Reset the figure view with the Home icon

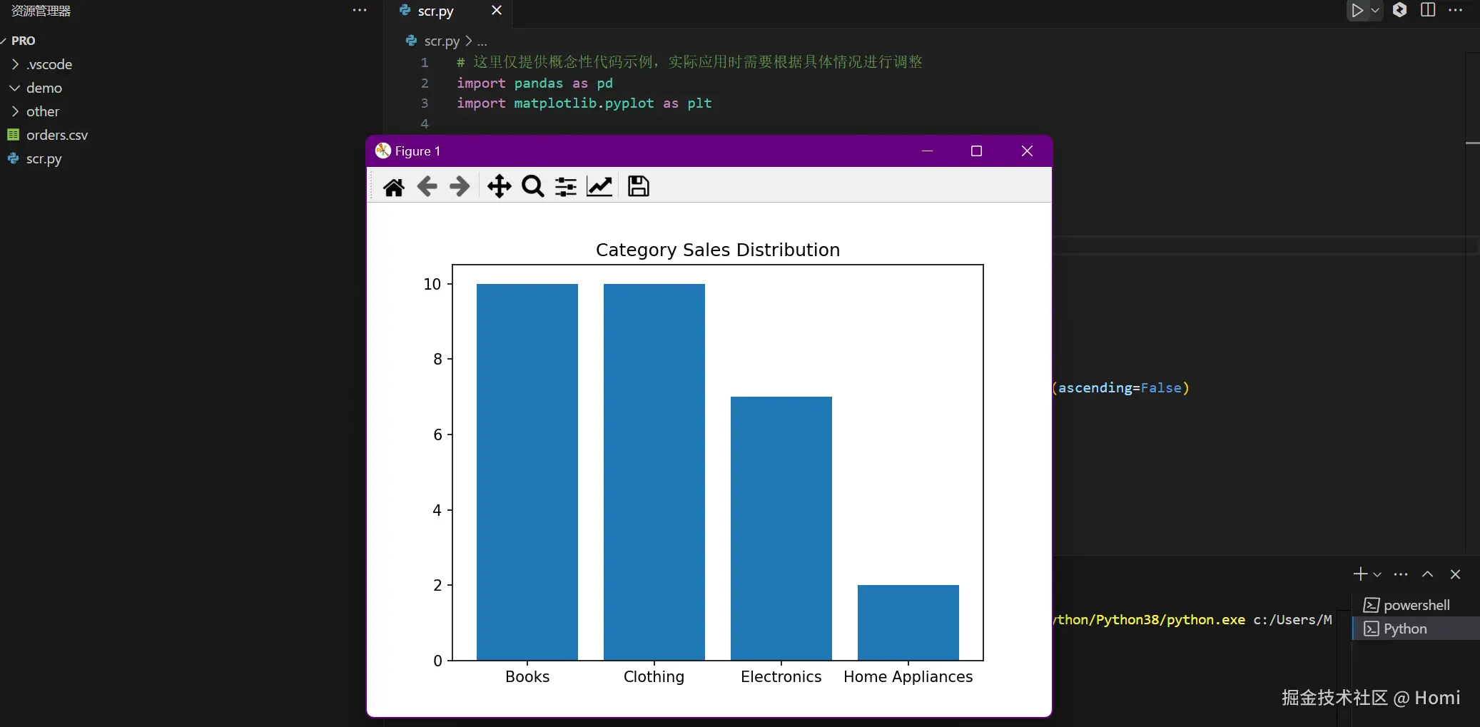click(x=393, y=187)
